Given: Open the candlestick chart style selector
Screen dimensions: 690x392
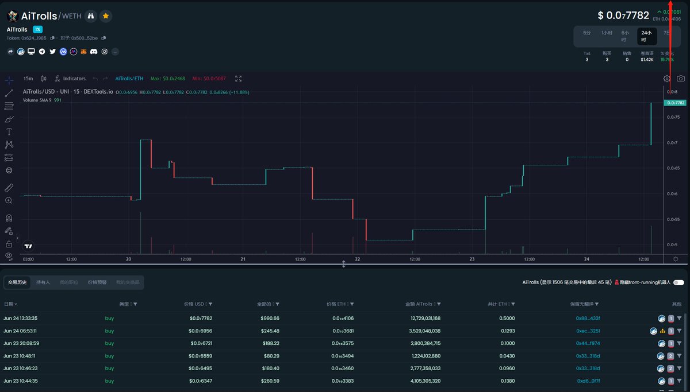Looking at the screenshot, I should [43, 79].
